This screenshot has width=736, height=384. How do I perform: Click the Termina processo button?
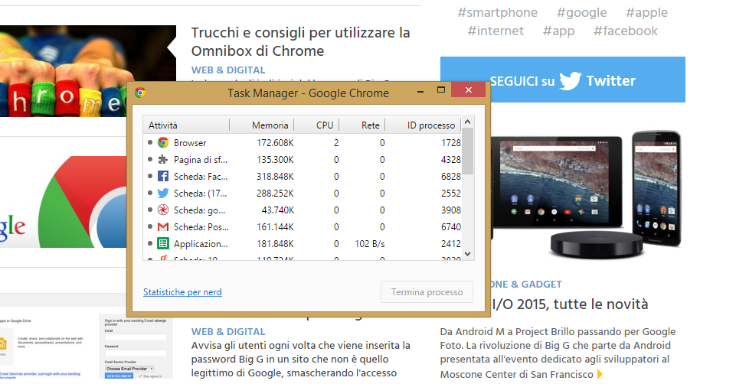tap(427, 292)
